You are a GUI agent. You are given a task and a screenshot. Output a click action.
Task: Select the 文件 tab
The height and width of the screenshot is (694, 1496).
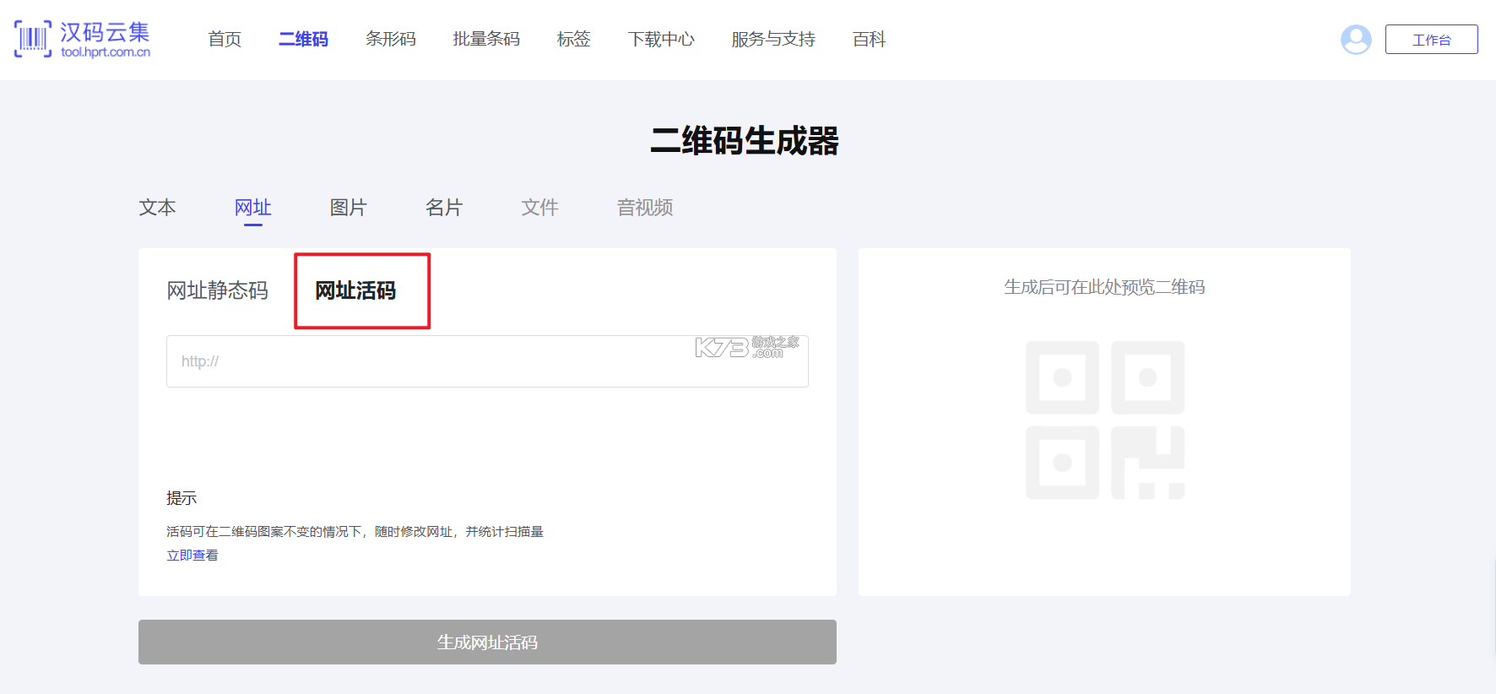539,208
